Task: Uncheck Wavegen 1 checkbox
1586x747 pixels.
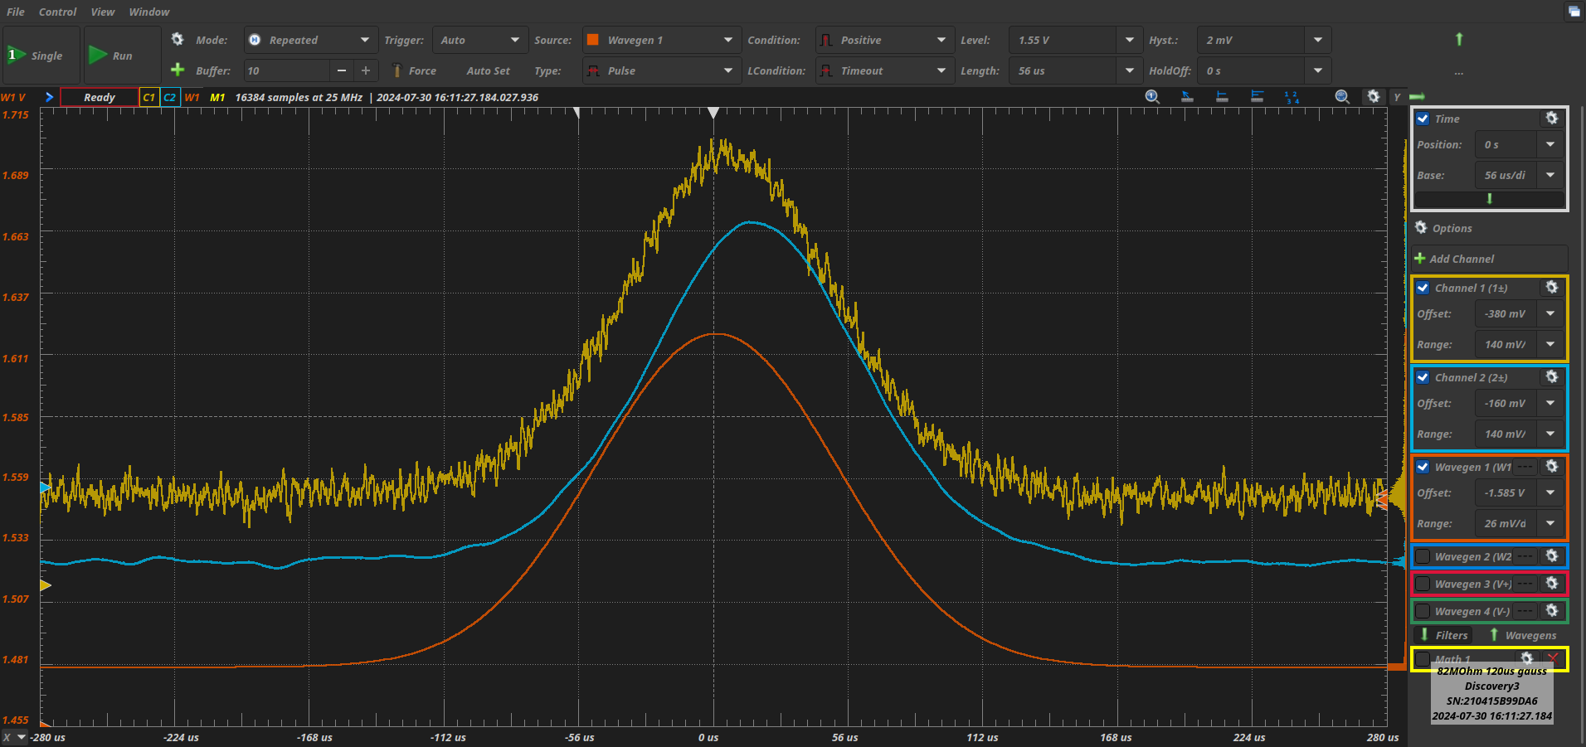Action: pyautogui.click(x=1423, y=467)
